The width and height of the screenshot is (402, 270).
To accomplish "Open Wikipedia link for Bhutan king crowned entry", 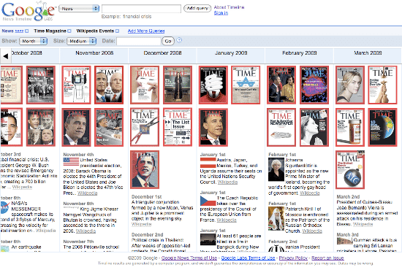I will (86, 231).
